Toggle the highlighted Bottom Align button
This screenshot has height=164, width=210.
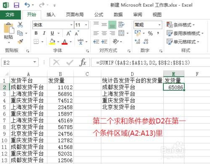coord(112,25)
